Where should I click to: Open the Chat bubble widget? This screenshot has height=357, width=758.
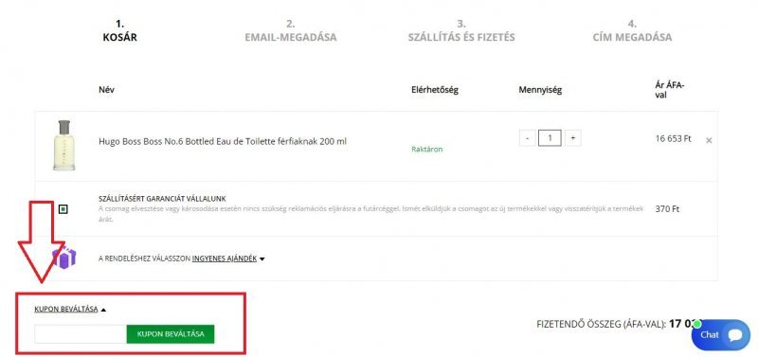(720, 335)
